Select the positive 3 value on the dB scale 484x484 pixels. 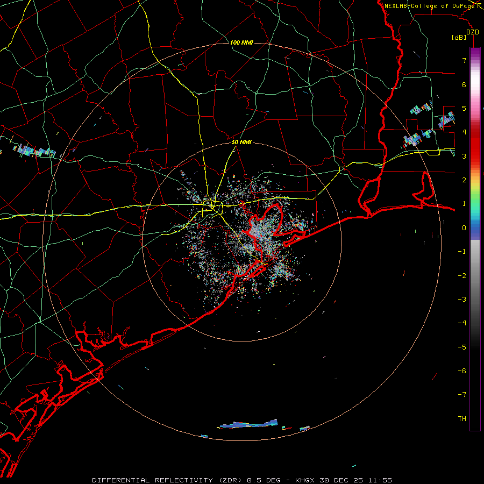464,156
